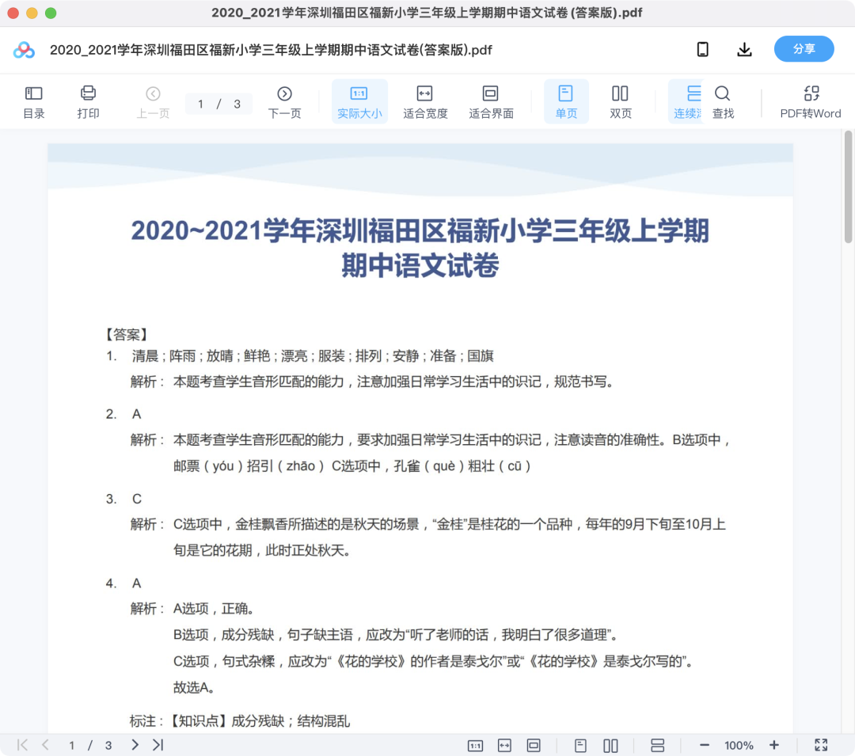The height and width of the screenshot is (756, 855).
Task: Click the window title bar text
Action: [x=427, y=13]
